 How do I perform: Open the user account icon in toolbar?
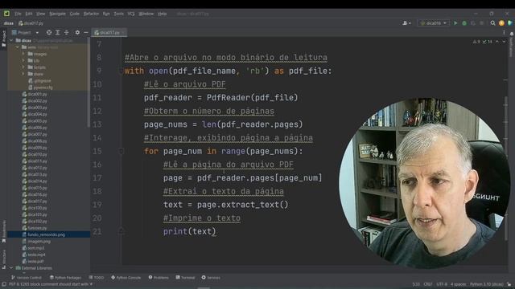pos(406,23)
